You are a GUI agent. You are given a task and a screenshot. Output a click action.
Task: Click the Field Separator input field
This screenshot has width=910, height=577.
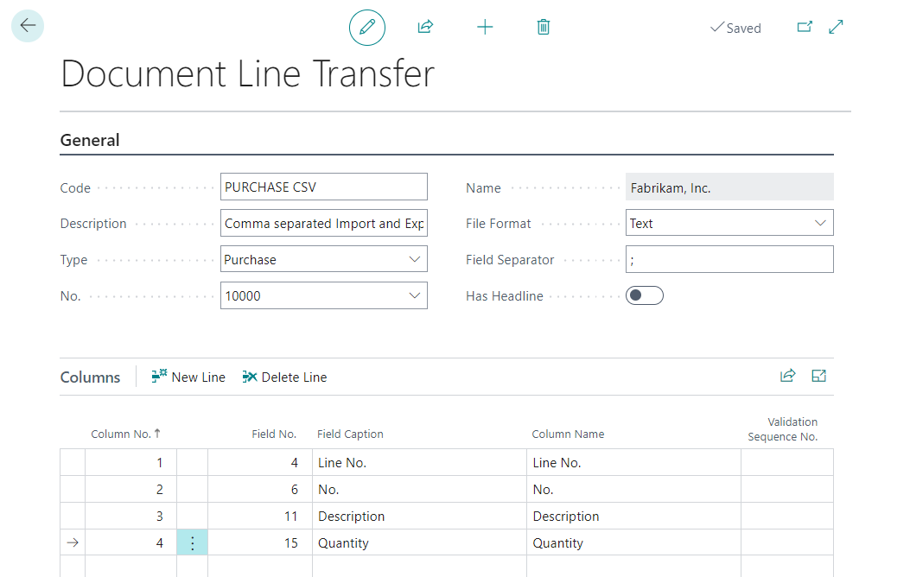(x=729, y=259)
